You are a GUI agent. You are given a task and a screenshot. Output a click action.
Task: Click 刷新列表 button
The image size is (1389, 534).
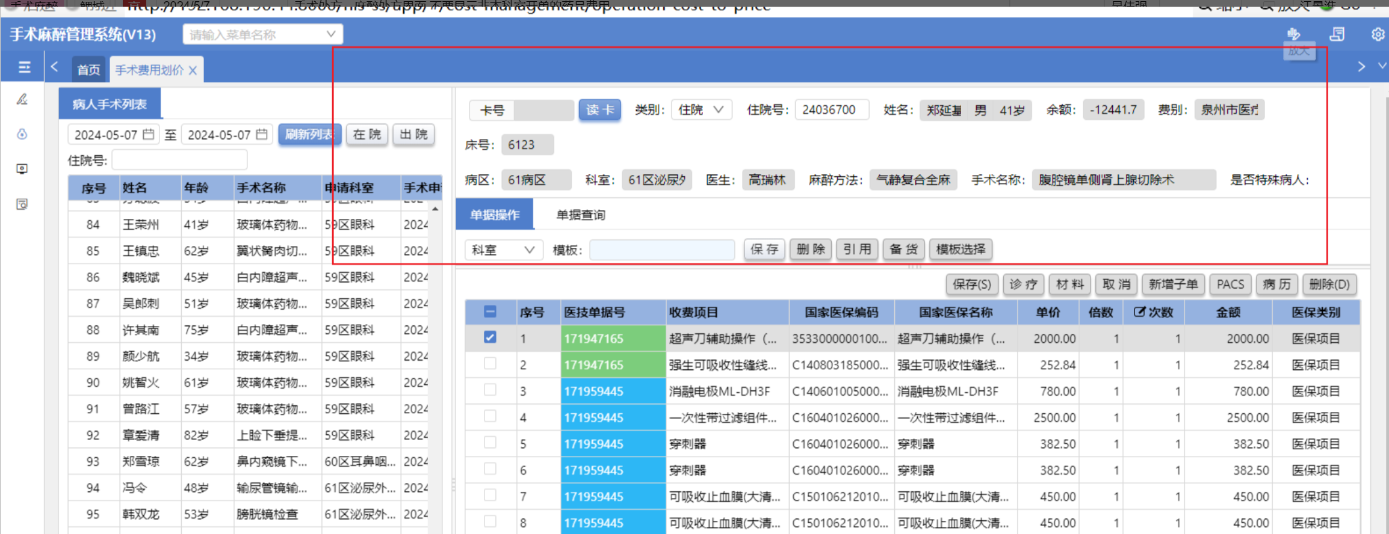tap(309, 134)
